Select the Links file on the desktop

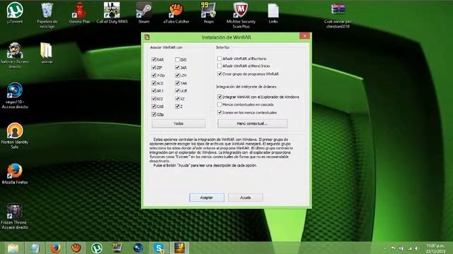273,13
